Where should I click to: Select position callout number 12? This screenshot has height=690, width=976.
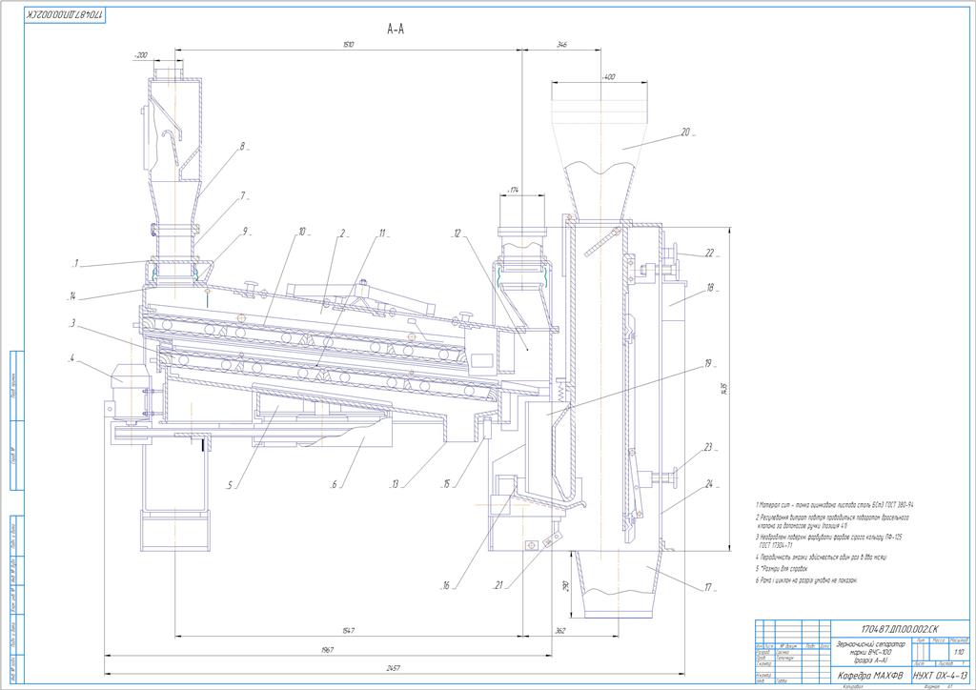point(457,233)
